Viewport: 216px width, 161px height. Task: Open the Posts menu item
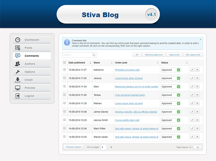click(32, 48)
